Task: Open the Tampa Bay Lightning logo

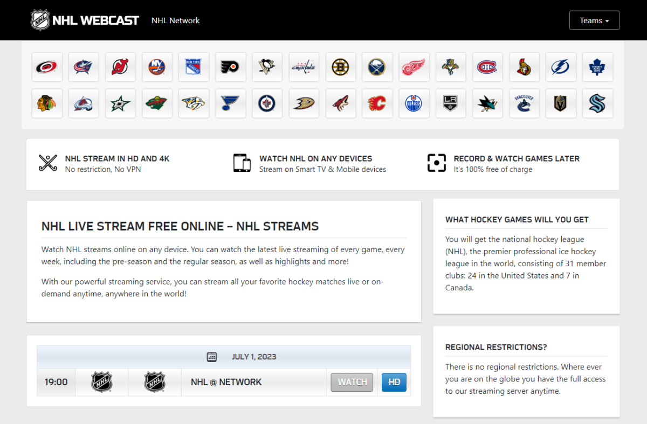Action: point(561,67)
